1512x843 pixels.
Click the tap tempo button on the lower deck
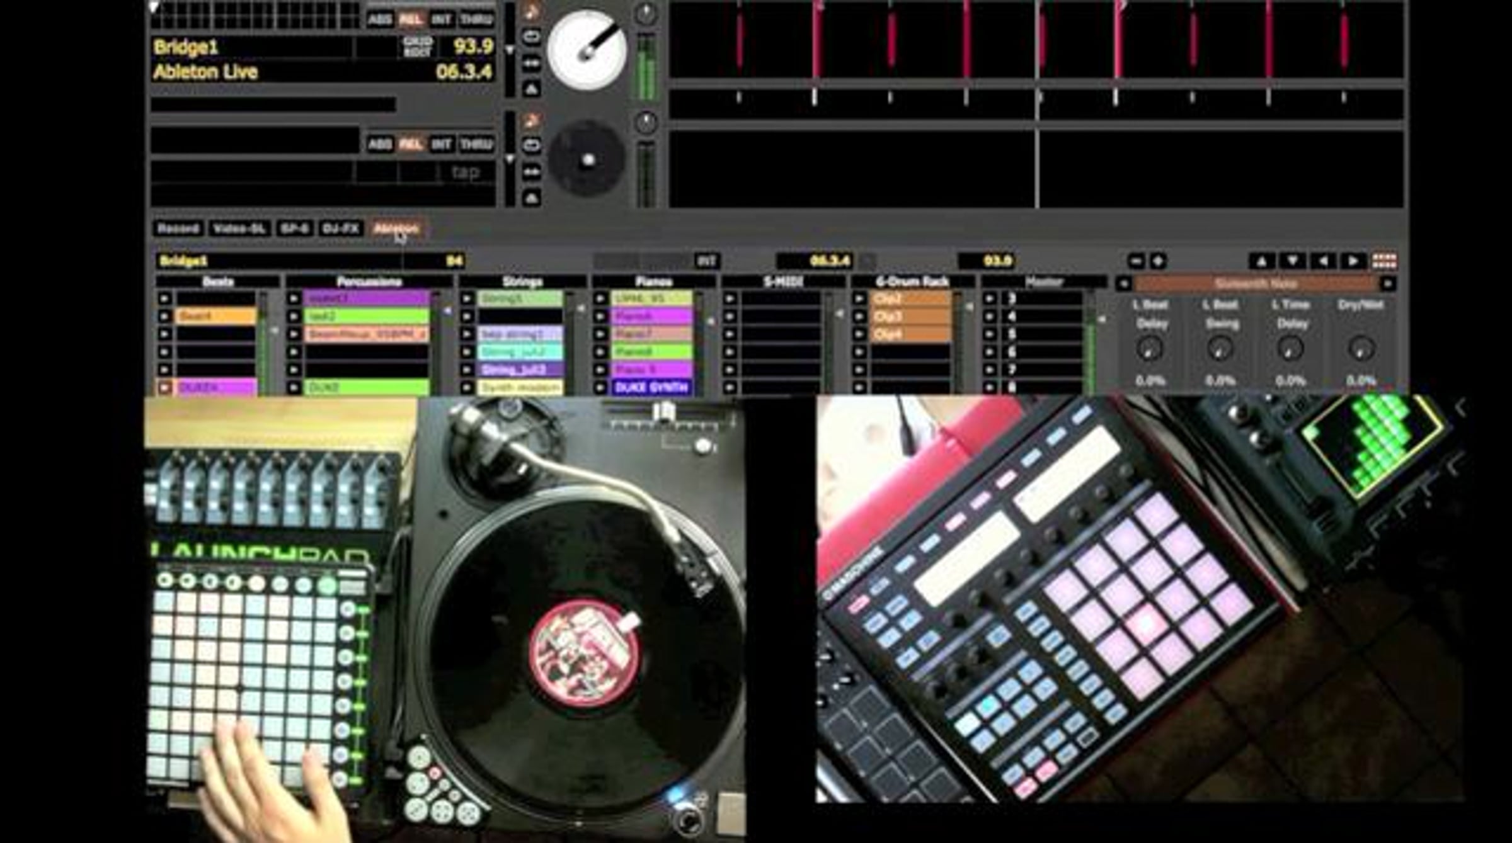click(x=466, y=172)
